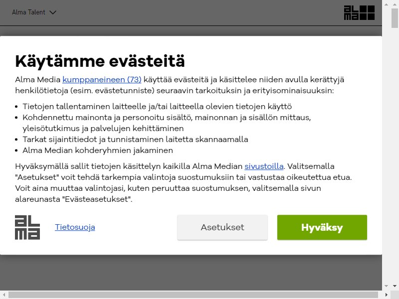399x299 pixels.
Task: Click the bullet starting 'Tietojen tallentaminen laitteelle'
Action: tap(157, 107)
